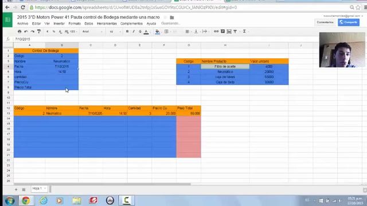The height and width of the screenshot is (206, 367).
Task: Select the 'Filtro de aceite' cell
Action: coord(225,66)
